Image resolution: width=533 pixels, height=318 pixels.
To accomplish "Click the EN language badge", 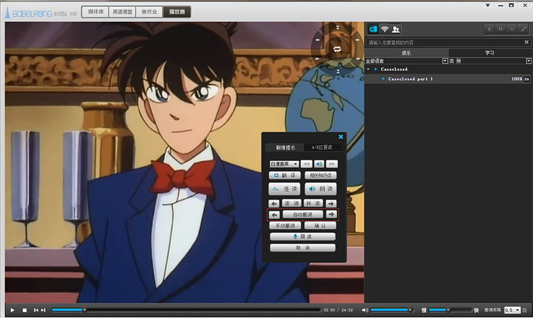I will (x=527, y=79).
